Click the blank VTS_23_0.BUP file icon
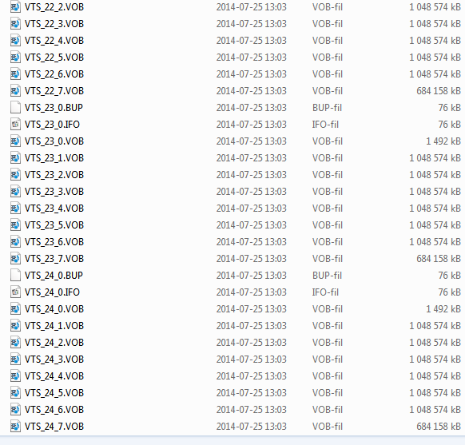 pyautogui.click(x=15, y=107)
